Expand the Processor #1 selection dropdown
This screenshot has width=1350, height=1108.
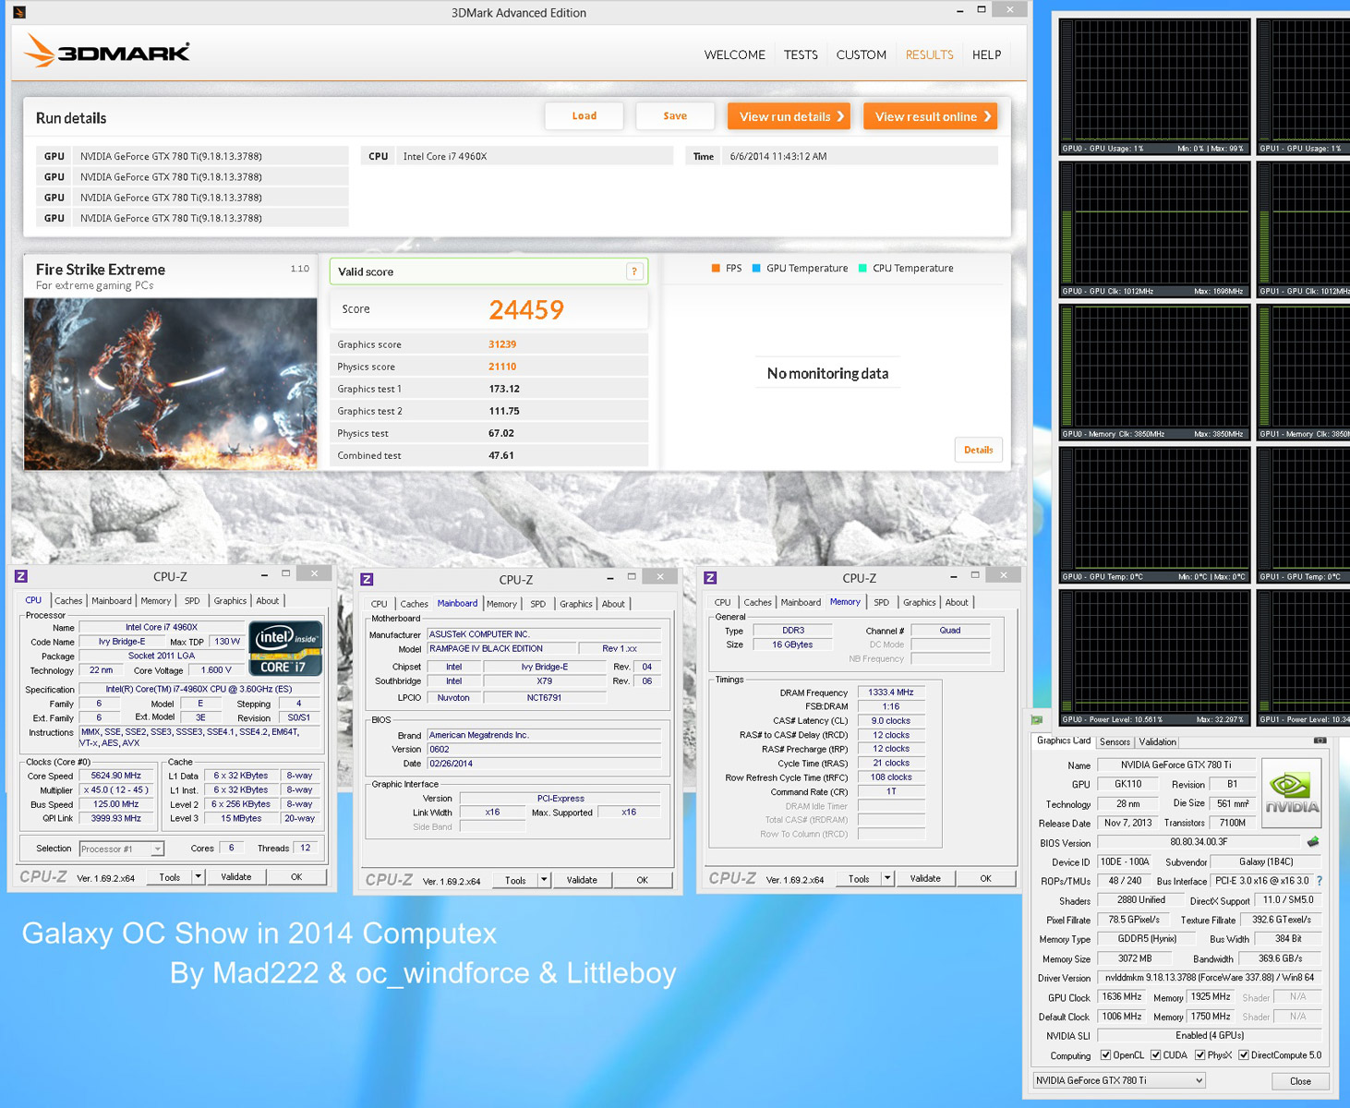pyautogui.click(x=157, y=849)
